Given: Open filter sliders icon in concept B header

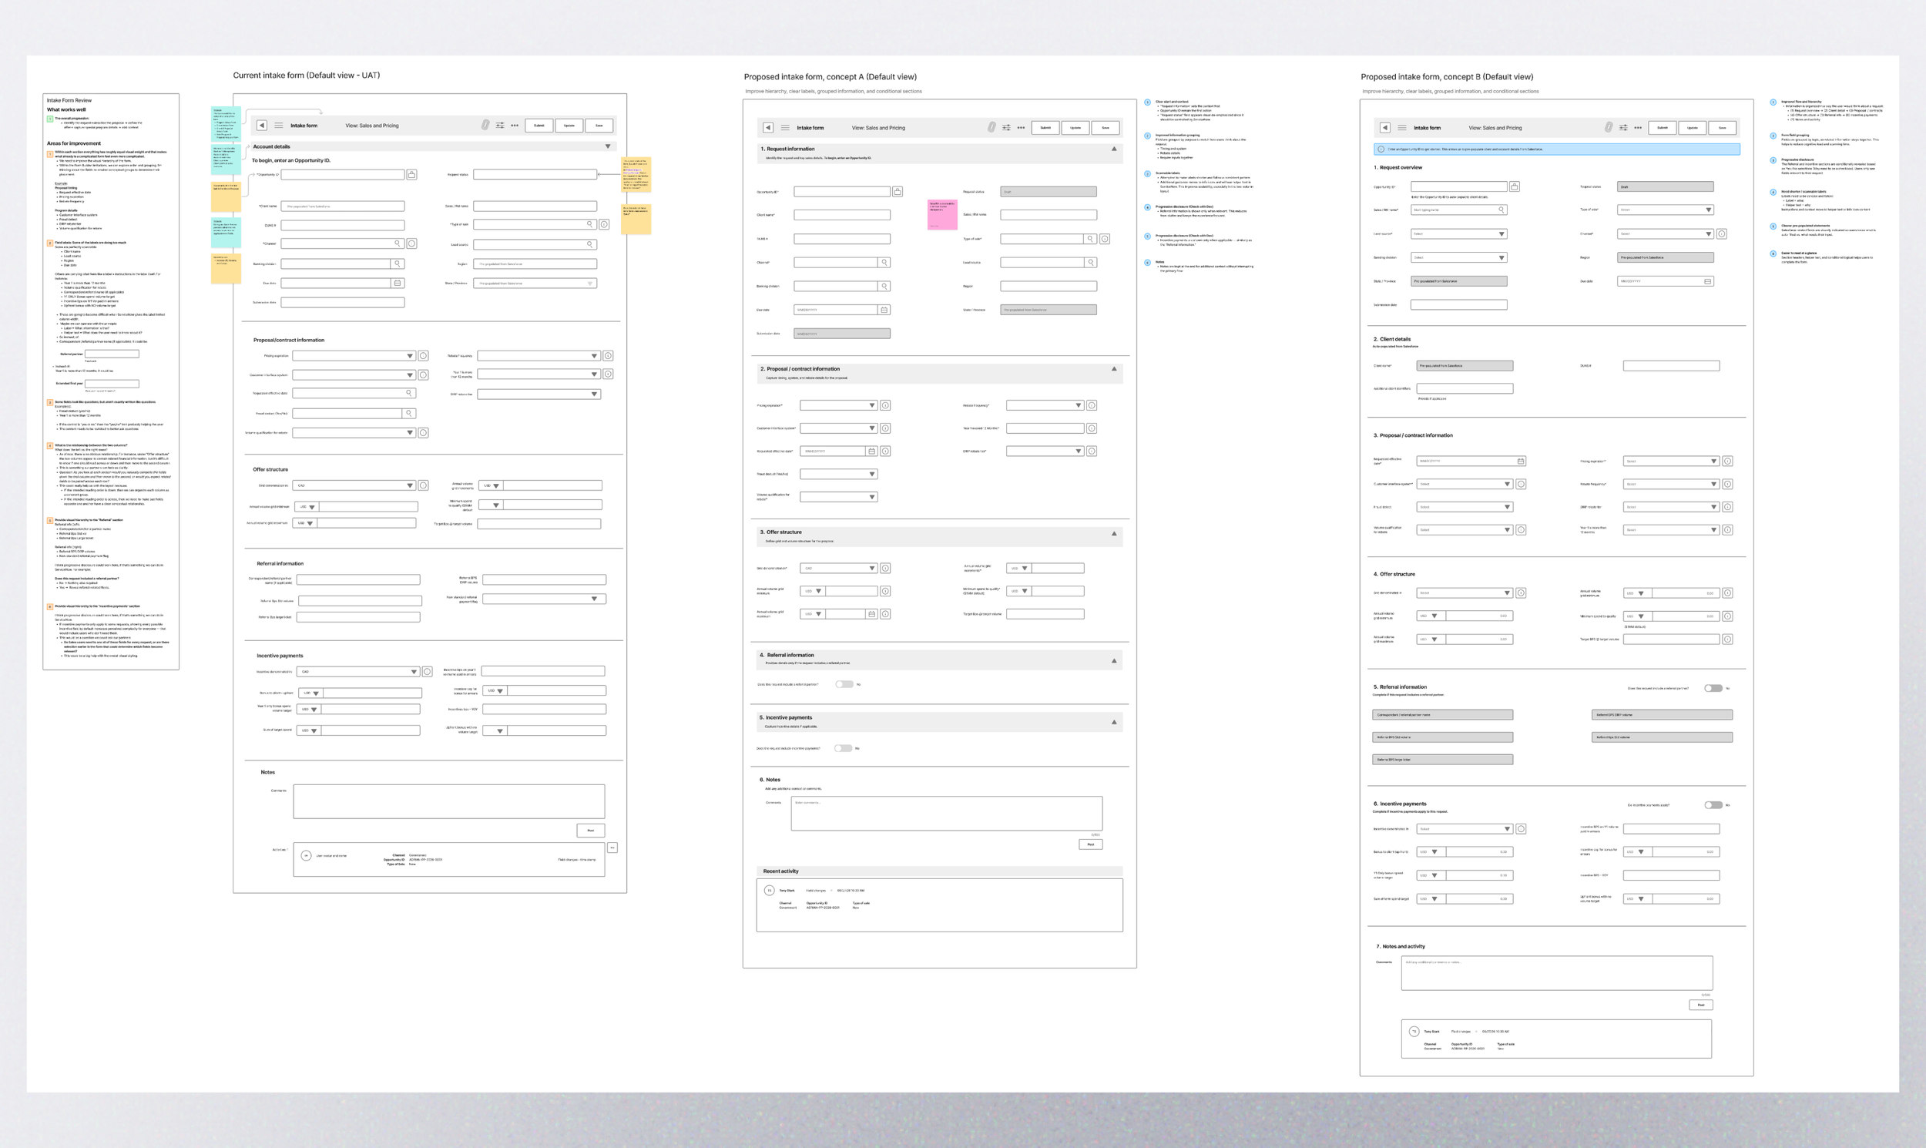Looking at the screenshot, I should [x=1623, y=128].
